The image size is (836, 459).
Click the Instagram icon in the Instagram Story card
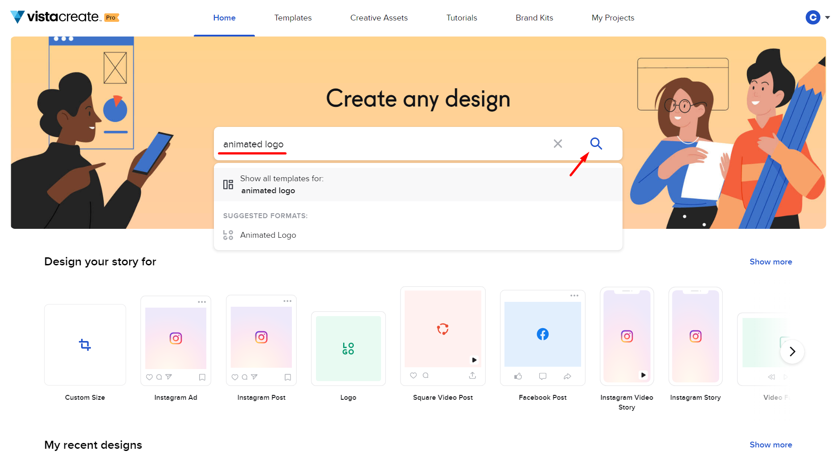[695, 336]
